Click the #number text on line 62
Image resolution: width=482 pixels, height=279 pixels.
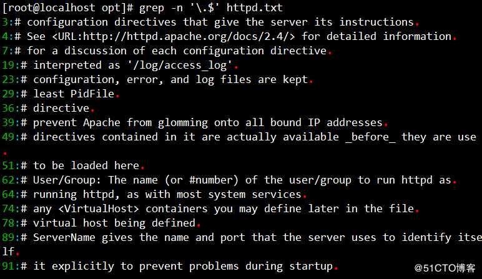[x=210, y=180]
